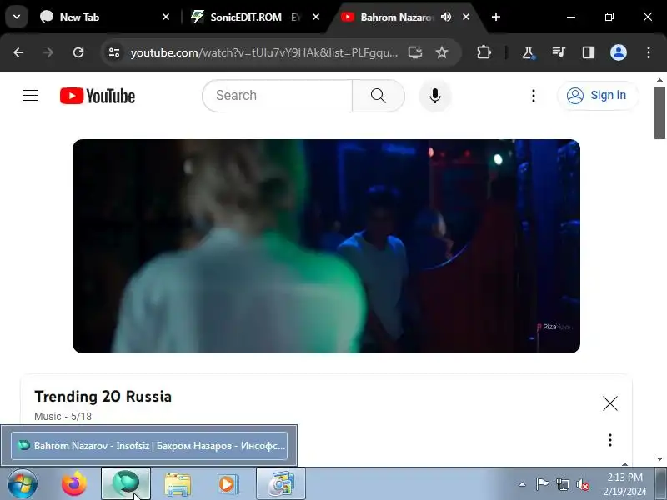Viewport: 667px width, 500px height.
Task: Select the Bahrom Nazarov taskbar preview window
Action: pyautogui.click(x=149, y=446)
